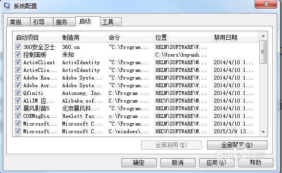Select the AliIM 应... row name
Viewport: 282px width, 173px height.
click(x=38, y=101)
